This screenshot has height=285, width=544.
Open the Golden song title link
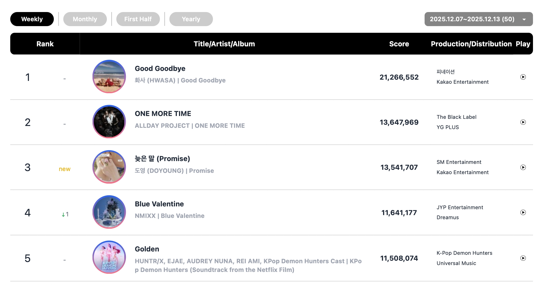coord(147,249)
